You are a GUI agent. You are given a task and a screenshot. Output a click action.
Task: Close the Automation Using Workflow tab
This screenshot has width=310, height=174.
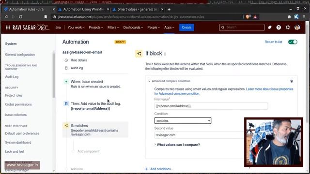click(108, 9)
